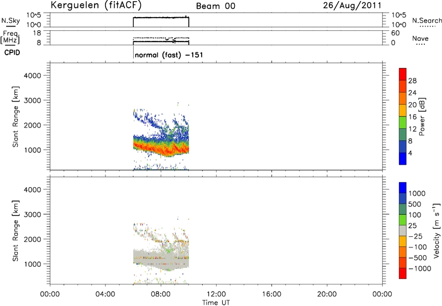Click the 'Nave' legend label

click(420, 39)
